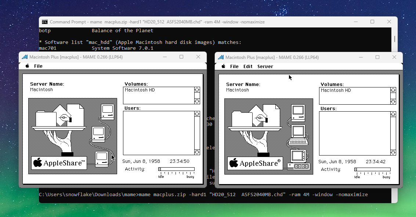Click 'System Software 7.0.1' in Command Prompt

123,48
